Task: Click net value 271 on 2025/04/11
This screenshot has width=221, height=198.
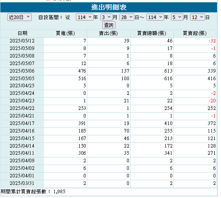Action: [212, 153]
